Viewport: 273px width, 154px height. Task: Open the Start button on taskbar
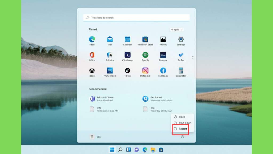click(112, 150)
